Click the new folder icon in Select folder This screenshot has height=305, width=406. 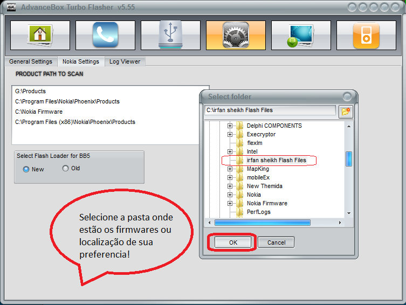346,112
